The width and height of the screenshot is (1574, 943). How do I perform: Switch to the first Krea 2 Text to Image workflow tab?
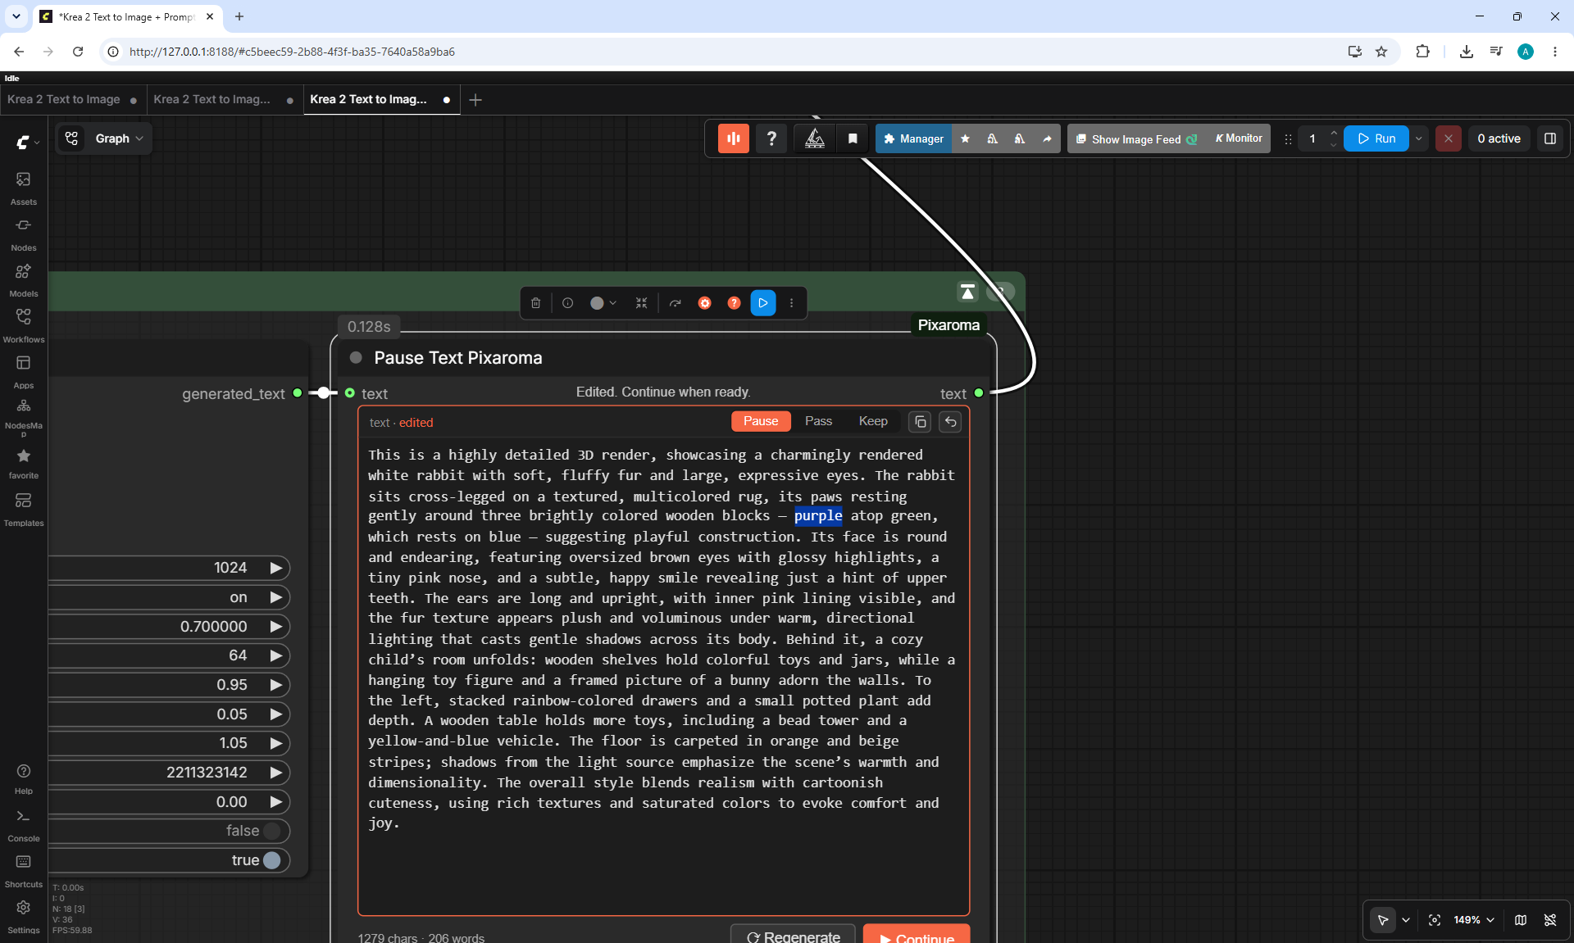[x=73, y=99]
